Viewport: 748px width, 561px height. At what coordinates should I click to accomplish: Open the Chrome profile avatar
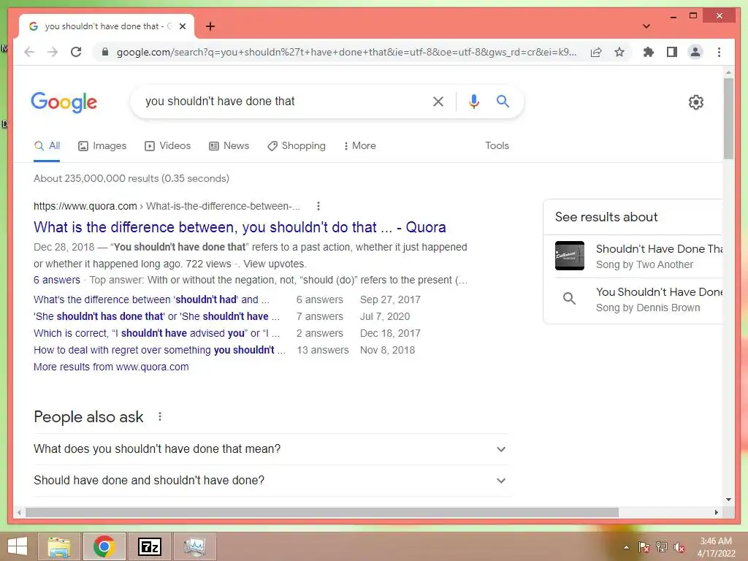(x=695, y=52)
